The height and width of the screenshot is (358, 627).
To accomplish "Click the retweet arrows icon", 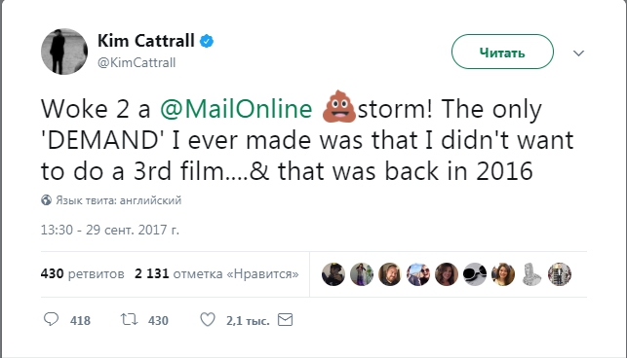I will coord(129,319).
